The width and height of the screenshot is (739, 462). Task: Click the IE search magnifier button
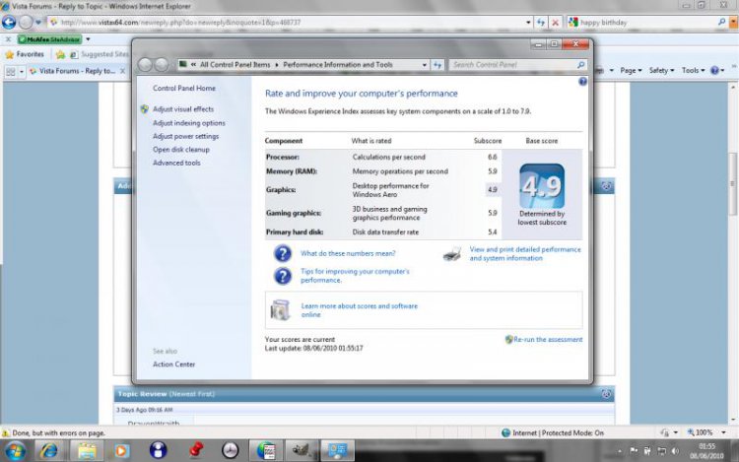[x=721, y=22]
